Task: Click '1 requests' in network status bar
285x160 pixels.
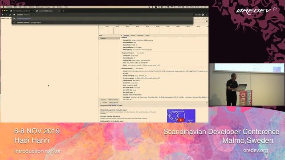Action: point(103,100)
